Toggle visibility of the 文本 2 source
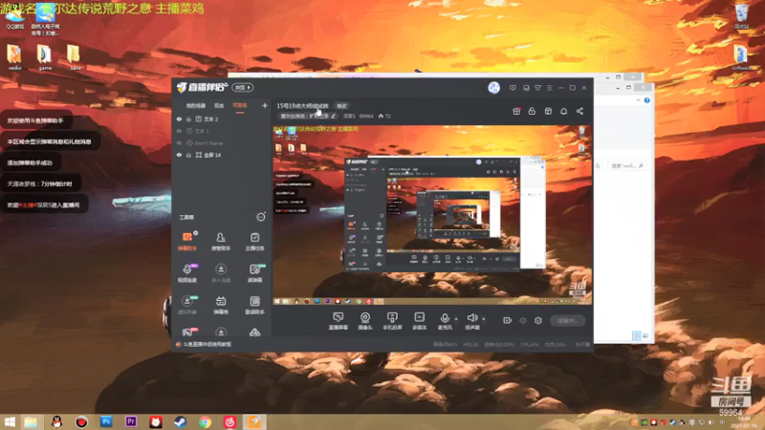Screen dimensions: 765x430 179,118
